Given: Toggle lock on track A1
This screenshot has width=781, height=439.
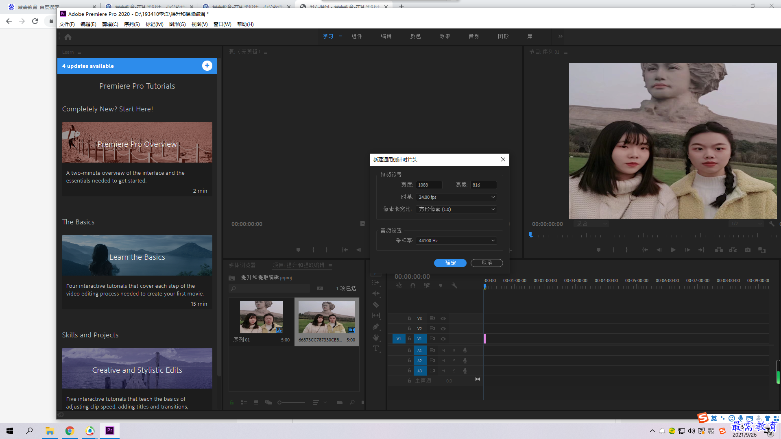Looking at the screenshot, I should 410,350.
